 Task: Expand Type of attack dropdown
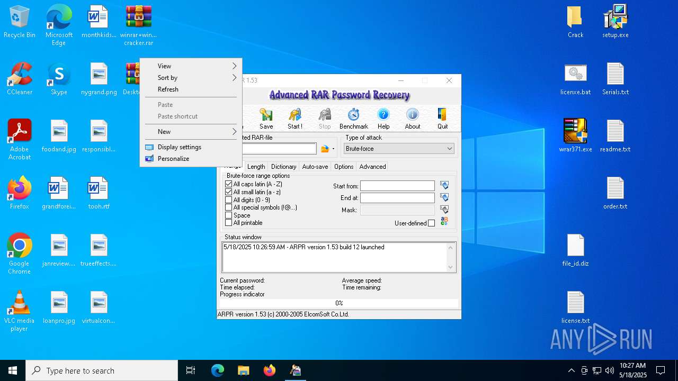[x=449, y=149]
